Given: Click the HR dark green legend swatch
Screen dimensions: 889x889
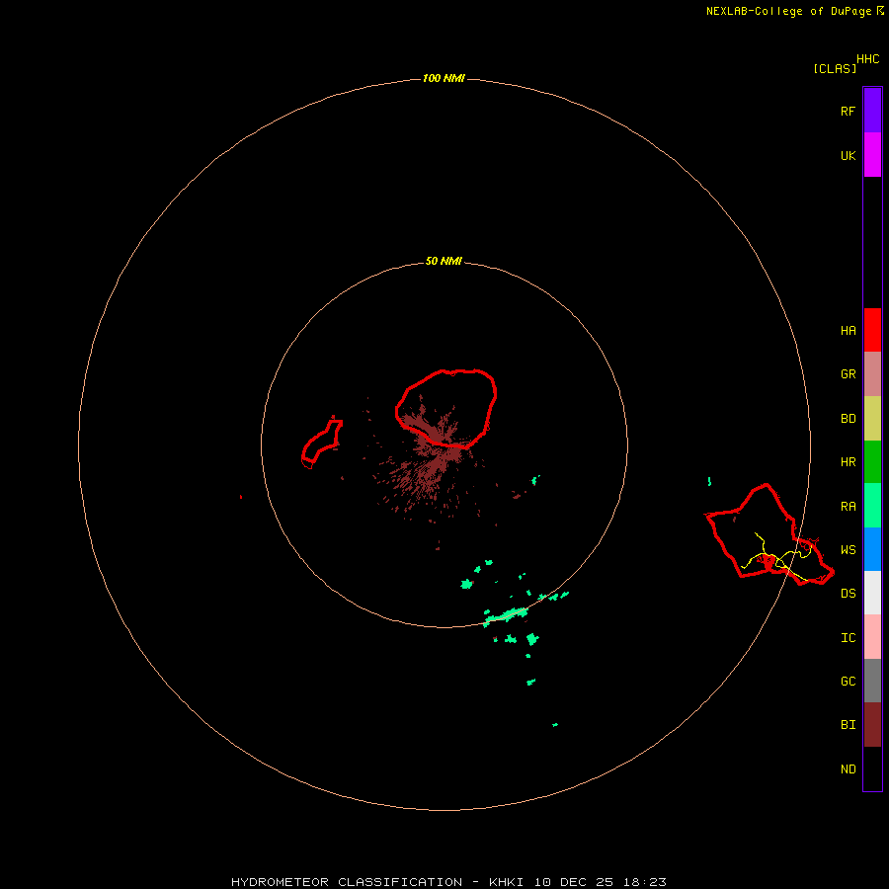Looking at the screenshot, I should (872, 461).
